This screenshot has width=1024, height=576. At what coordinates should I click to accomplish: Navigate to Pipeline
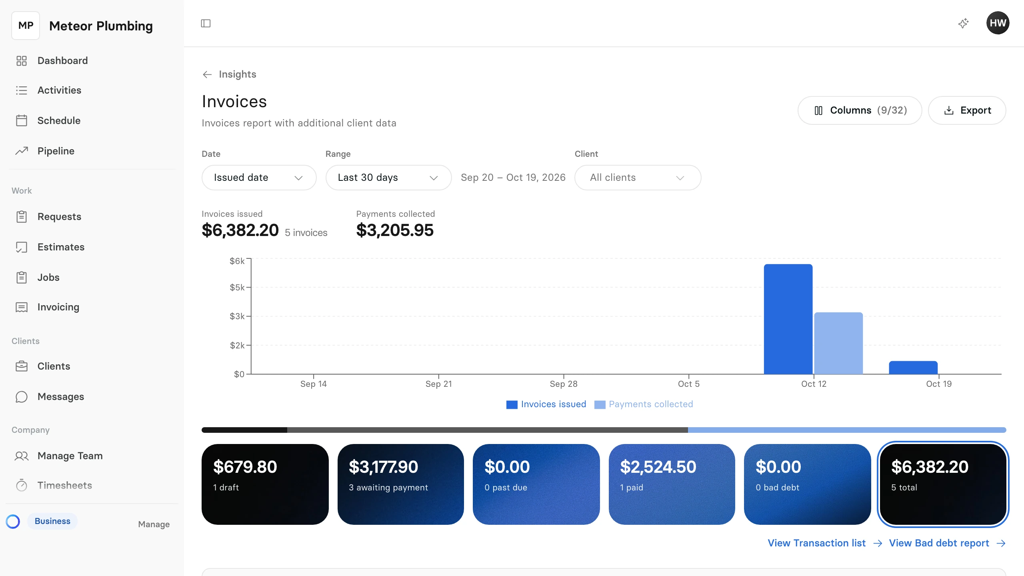[92, 151]
